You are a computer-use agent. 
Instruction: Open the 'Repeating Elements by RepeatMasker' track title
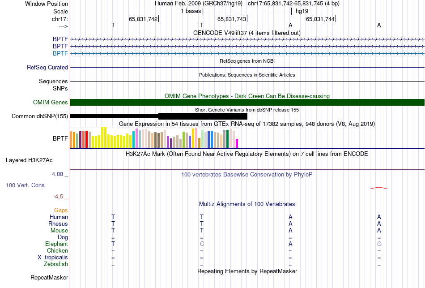pos(247,271)
